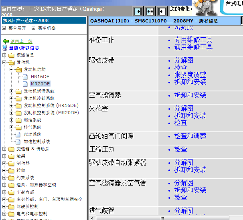Open 火花塞 拆卸和安装 link
243x220 pixels.
click(190, 115)
